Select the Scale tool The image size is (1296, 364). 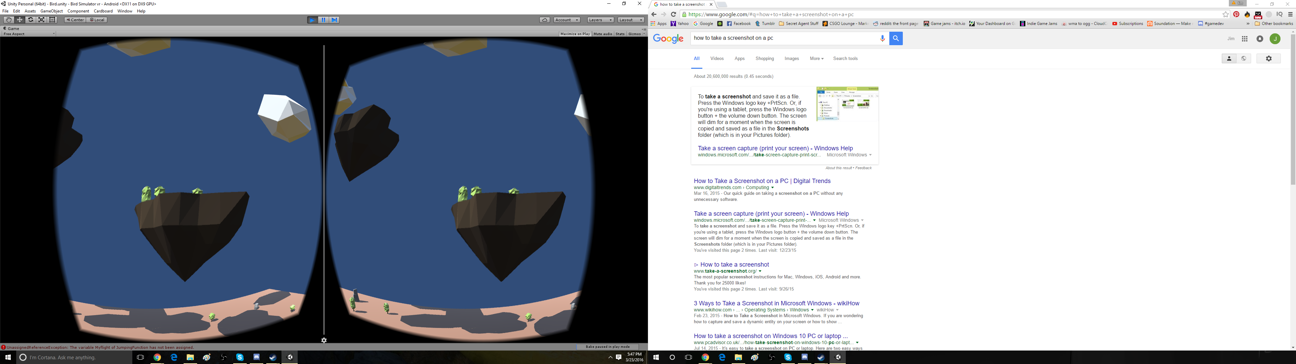pos(42,20)
